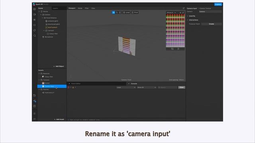Click the simulator options icon beside pop-out
Screen dimensions: 255x143
point(180,12)
